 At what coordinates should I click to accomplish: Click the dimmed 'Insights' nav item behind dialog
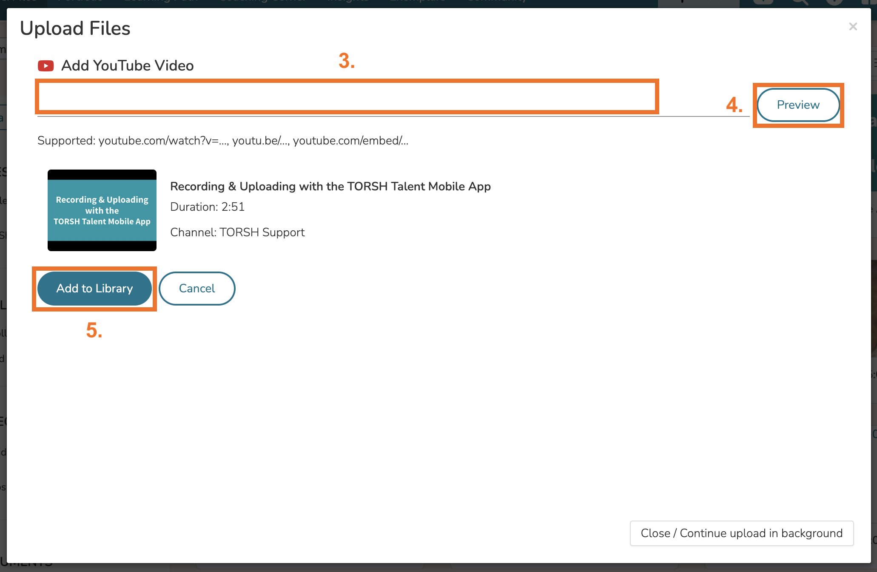click(347, 2)
